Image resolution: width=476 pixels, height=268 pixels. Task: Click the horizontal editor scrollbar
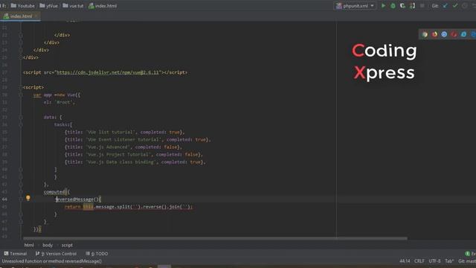coord(215,238)
